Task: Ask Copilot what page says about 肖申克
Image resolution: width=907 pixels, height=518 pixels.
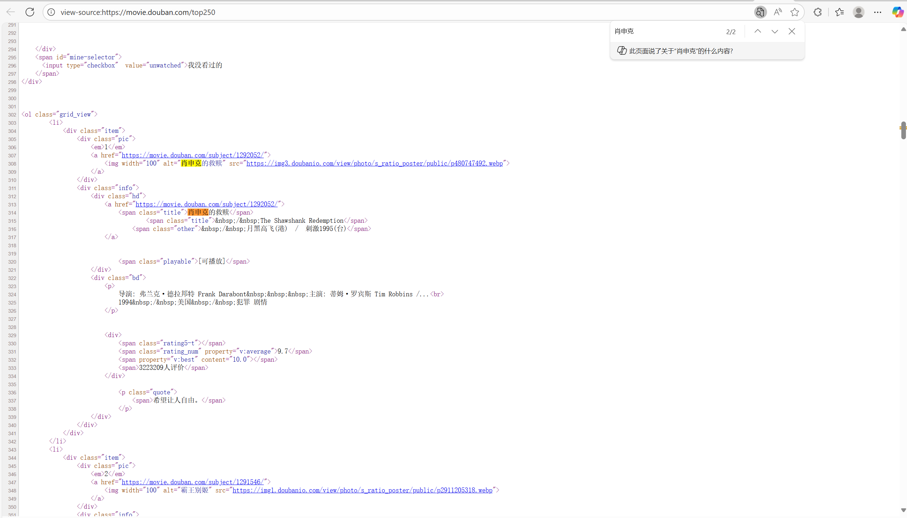Action: point(680,51)
